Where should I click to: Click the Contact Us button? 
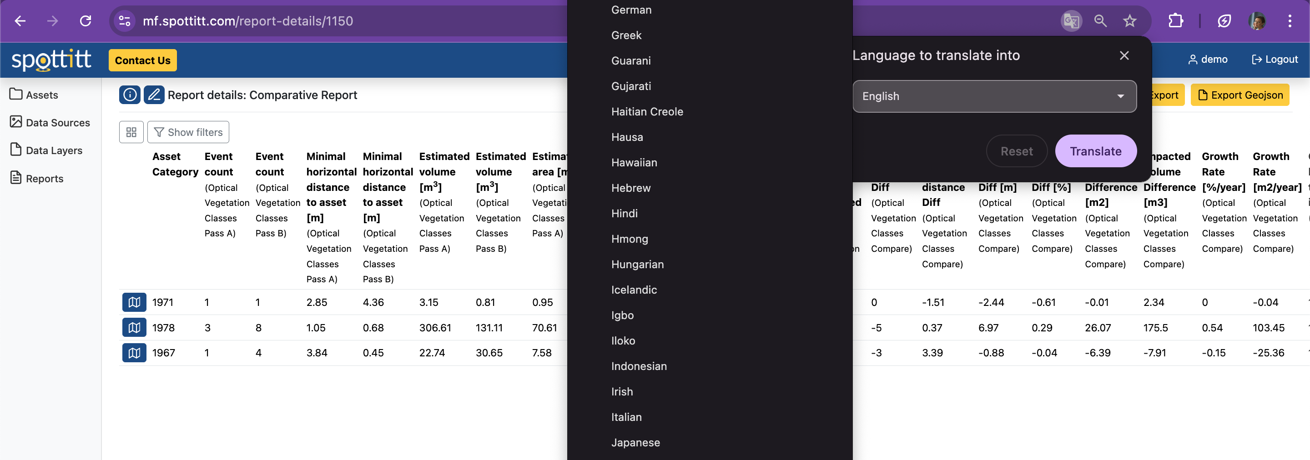tap(142, 60)
